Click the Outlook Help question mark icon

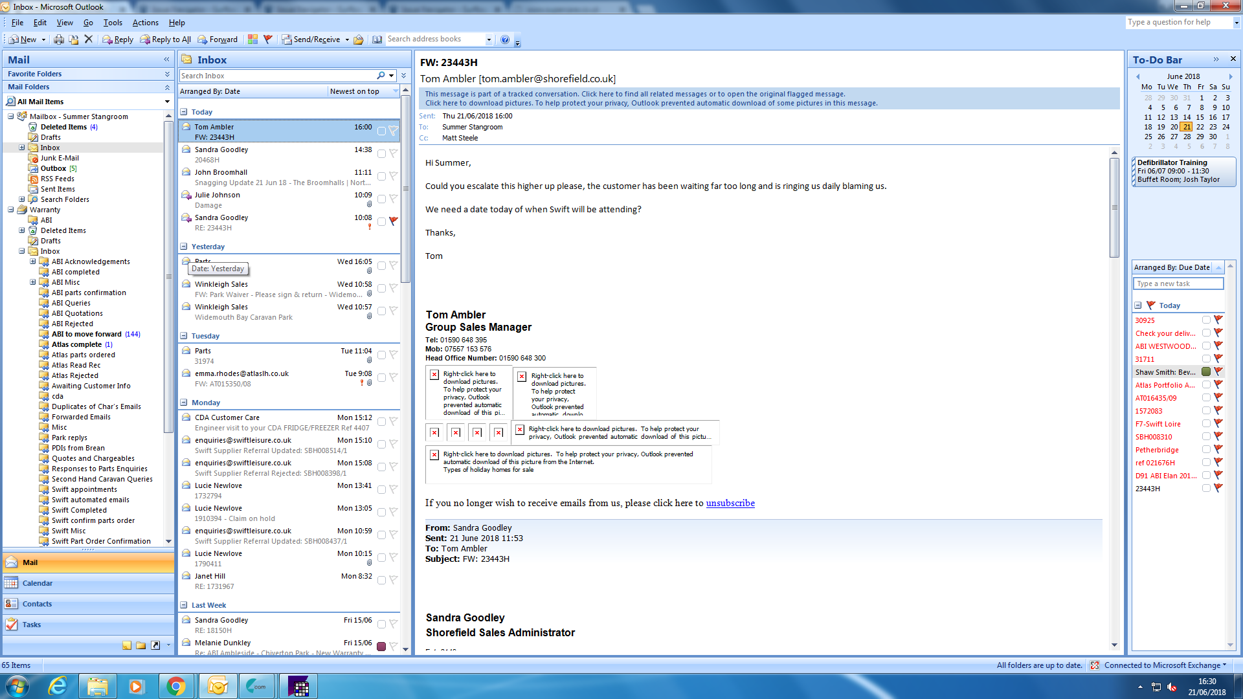[505, 39]
